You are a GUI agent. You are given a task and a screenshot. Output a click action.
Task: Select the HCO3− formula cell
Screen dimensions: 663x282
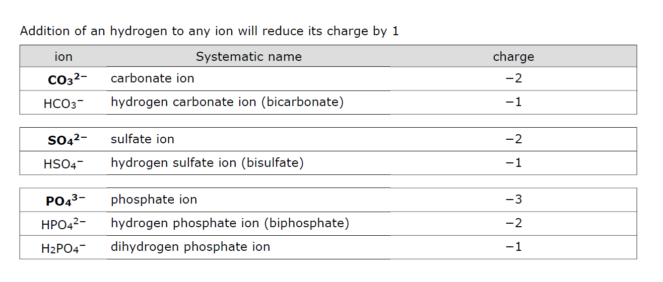pyautogui.click(x=63, y=103)
